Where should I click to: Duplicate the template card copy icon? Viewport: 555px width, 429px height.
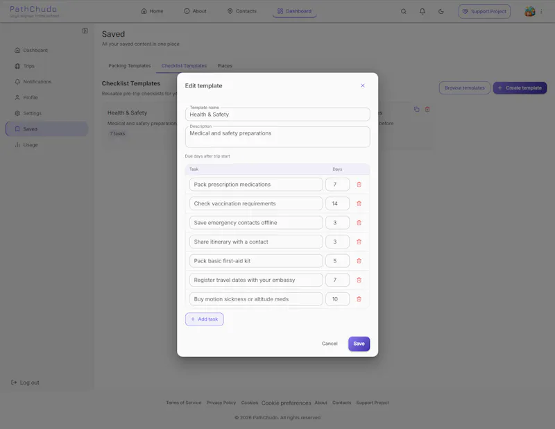click(x=417, y=109)
